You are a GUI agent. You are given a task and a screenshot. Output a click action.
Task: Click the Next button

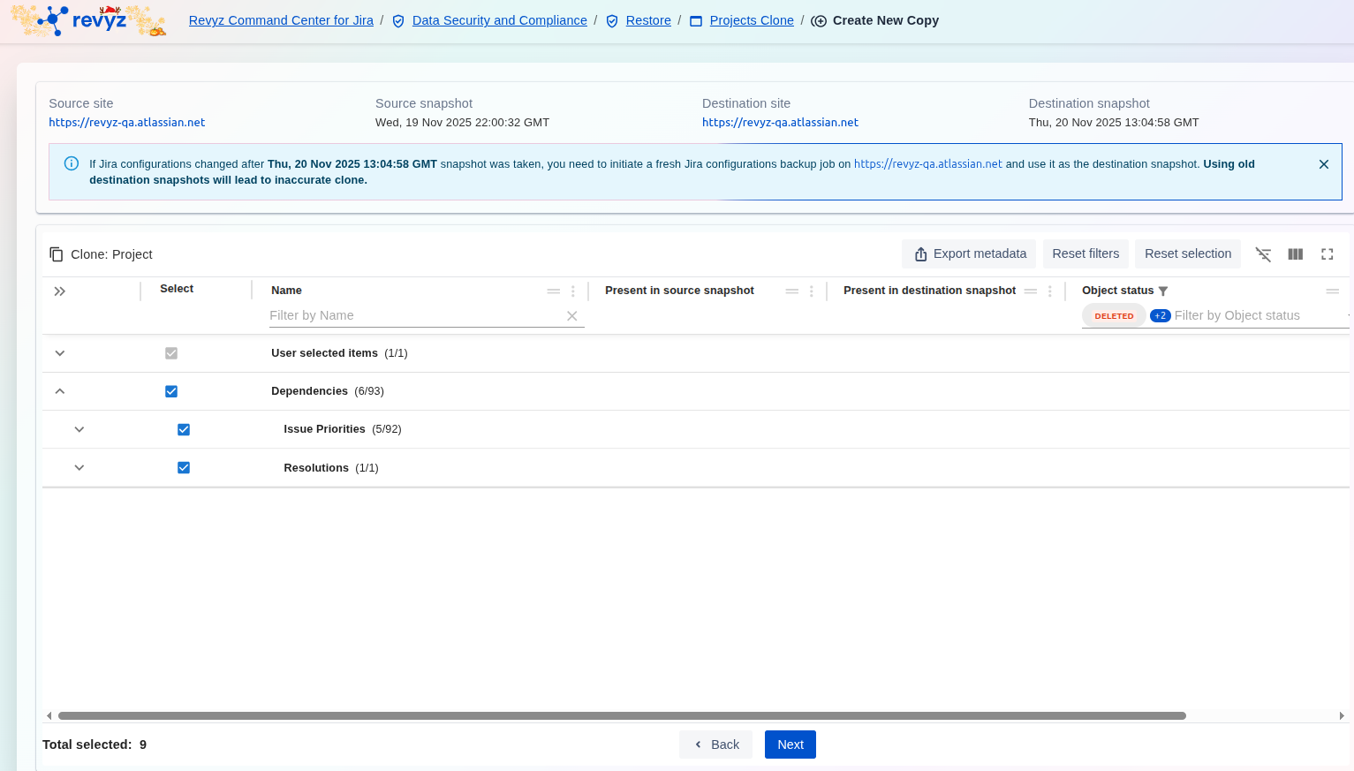click(790, 745)
